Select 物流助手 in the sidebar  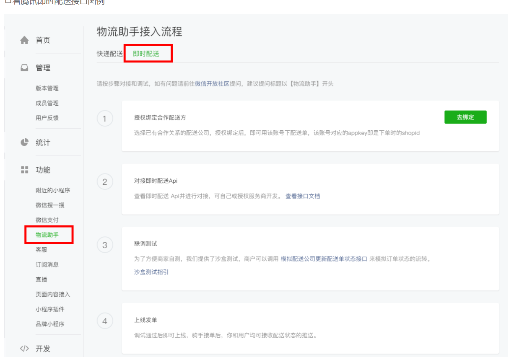coord(47,235)
